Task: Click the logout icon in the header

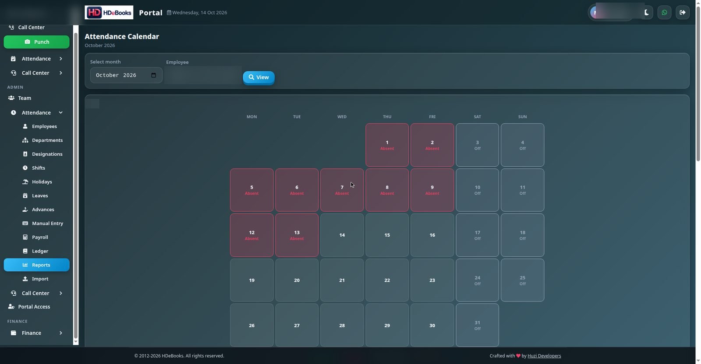Action: point(683,12)
